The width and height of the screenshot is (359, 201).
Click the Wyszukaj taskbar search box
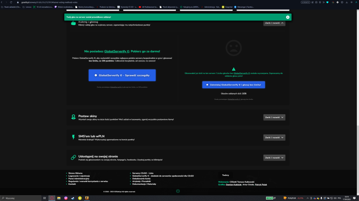click(x=20, y=198)
